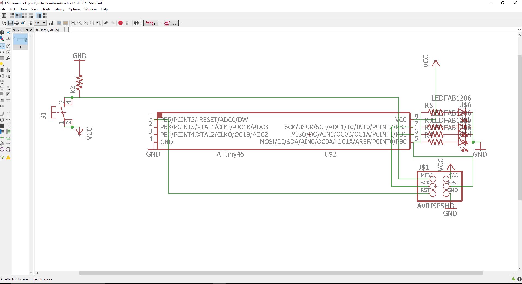
Task: Open the Help question mark icon
Action: pos(136,23)
